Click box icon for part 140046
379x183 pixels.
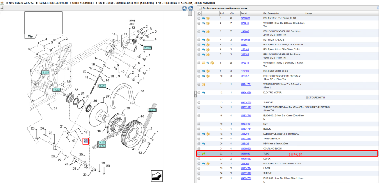(208, 32)
